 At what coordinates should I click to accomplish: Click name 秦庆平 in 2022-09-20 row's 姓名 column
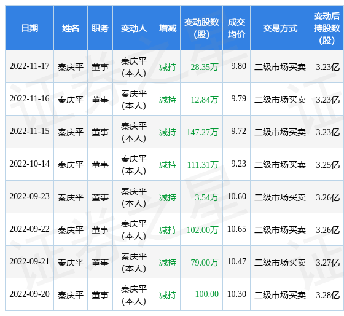pyautogui.click(x=71, y=295)
